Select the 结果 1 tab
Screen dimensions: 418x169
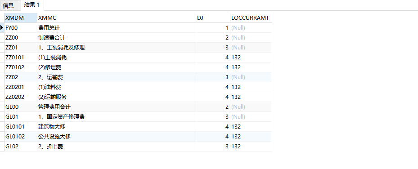click(32, 5)
